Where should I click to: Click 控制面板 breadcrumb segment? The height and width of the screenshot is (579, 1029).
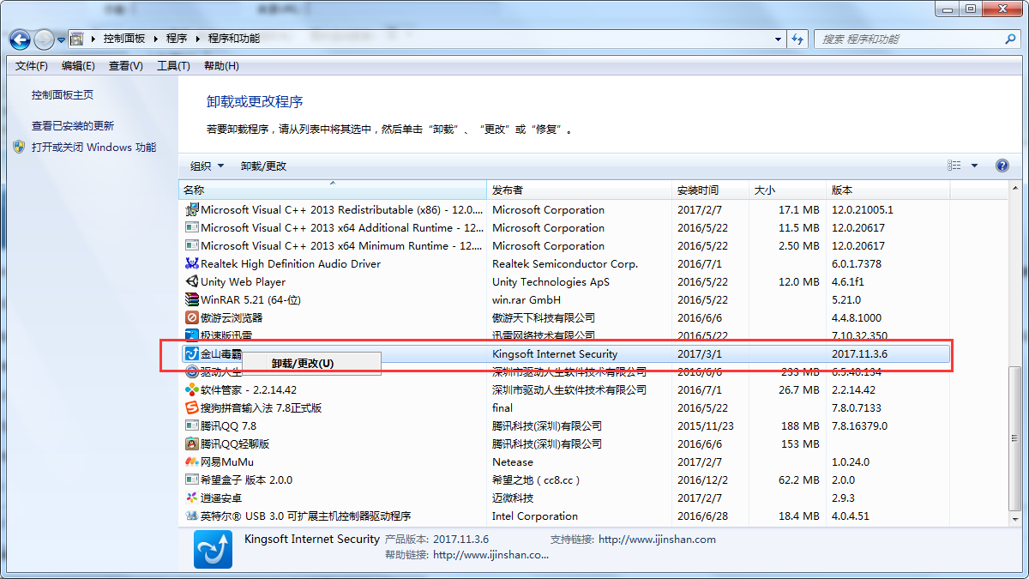[124, 39]
